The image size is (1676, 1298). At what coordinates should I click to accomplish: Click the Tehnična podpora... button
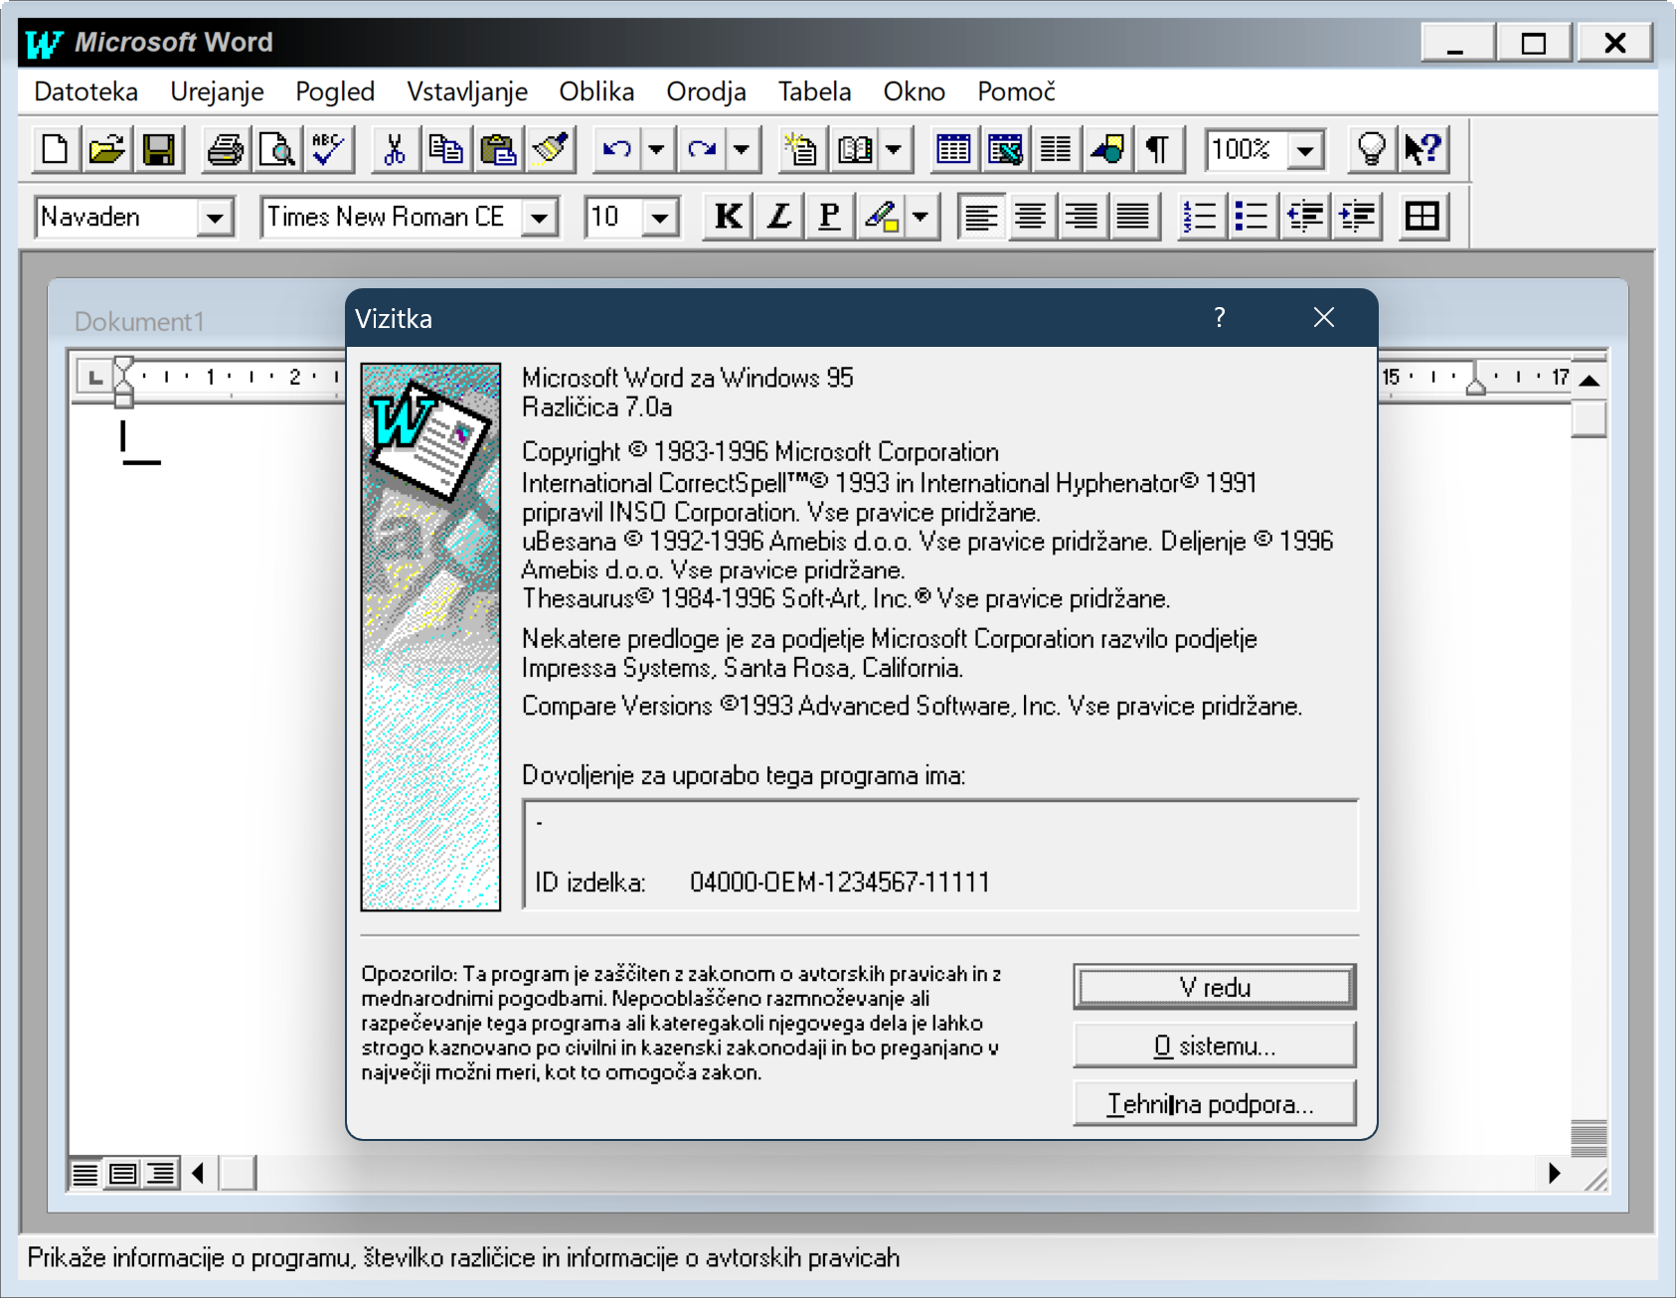(x=1215, y=1103)
